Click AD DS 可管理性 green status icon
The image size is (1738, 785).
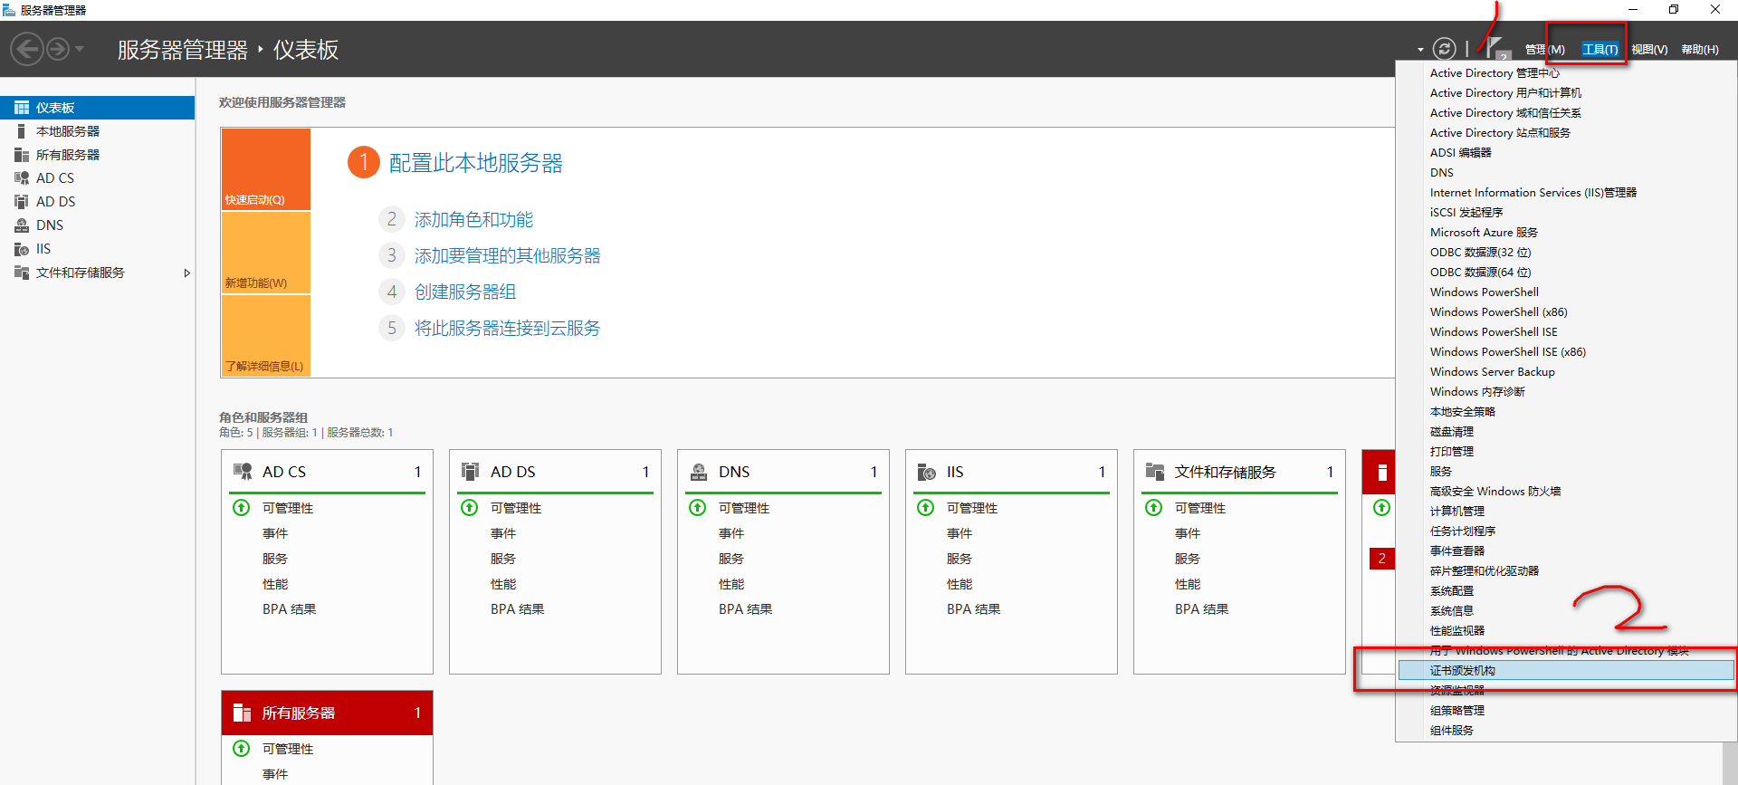(470, 507)
